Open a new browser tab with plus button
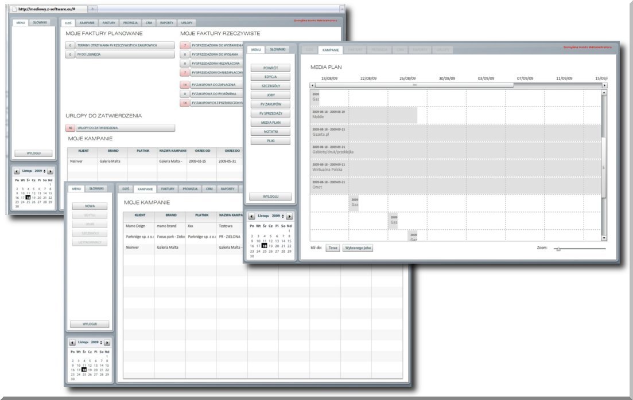The width and height of the screenshot is (633, 400). coord(93,9)
